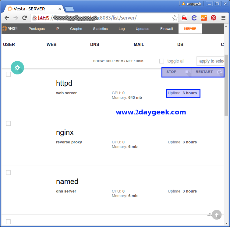The width and height of the screenshot is (230, 227).
Task: Go to the DB section
Action: click(x=180, y=45)
